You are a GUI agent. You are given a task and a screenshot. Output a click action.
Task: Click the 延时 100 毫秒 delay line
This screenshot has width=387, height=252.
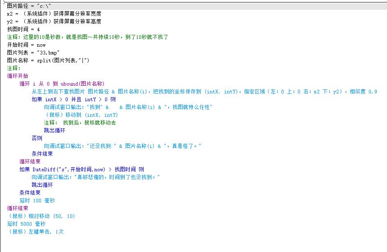[37, 201]
